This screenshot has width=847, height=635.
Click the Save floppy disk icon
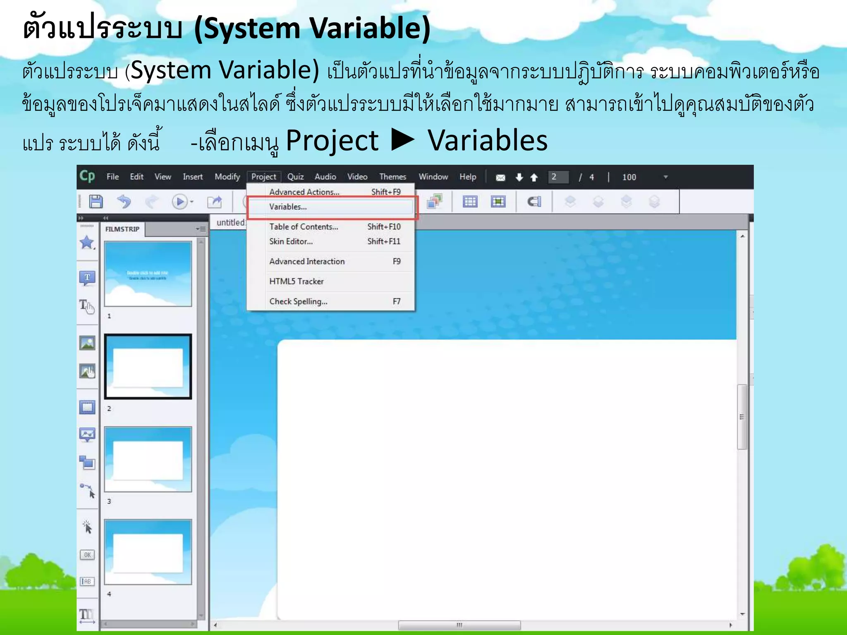pyautogui.click(x=96, y=202)
